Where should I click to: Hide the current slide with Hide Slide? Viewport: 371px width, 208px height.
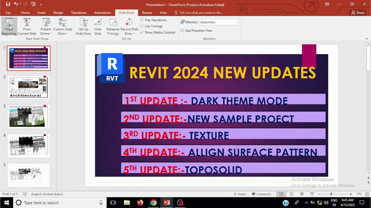pos(98,27)
